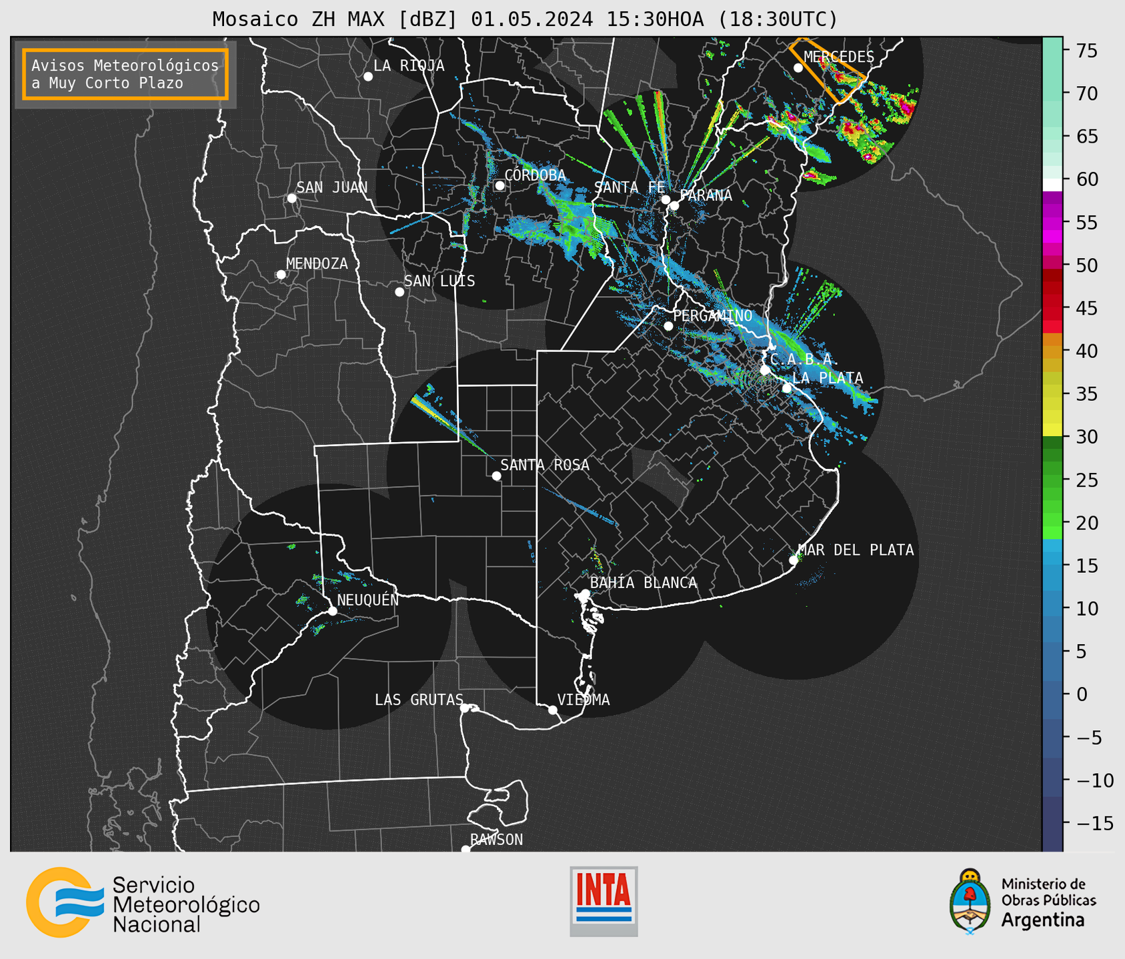The height and width of the screenshot is (959, 1125).
Task: Click the 60 dBZ white band on color scale
Action: [1052, 185]
